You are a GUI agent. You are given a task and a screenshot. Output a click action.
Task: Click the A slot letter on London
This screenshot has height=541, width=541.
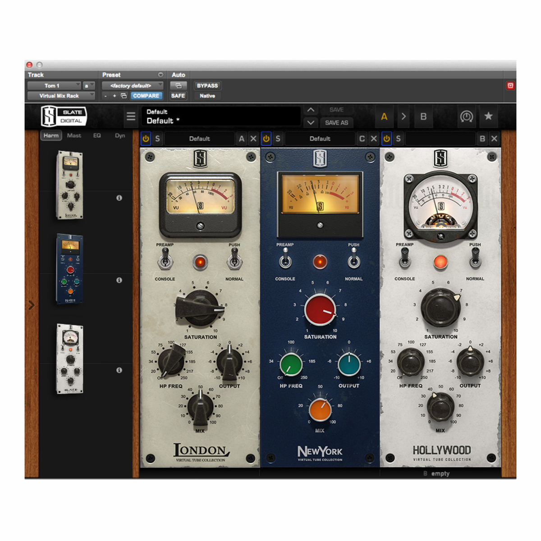pos(242,139)
